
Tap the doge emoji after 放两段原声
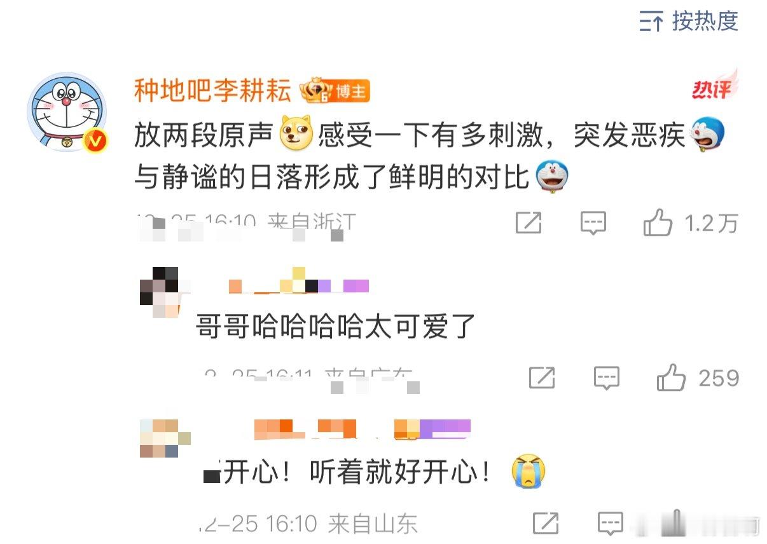296,135
